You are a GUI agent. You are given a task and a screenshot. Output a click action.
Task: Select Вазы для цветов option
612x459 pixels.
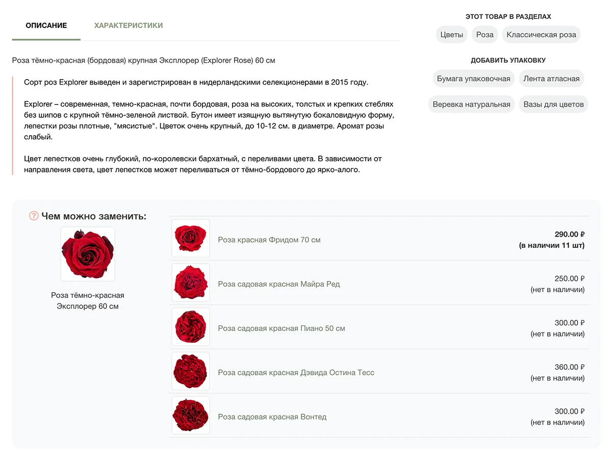point(553,105)
